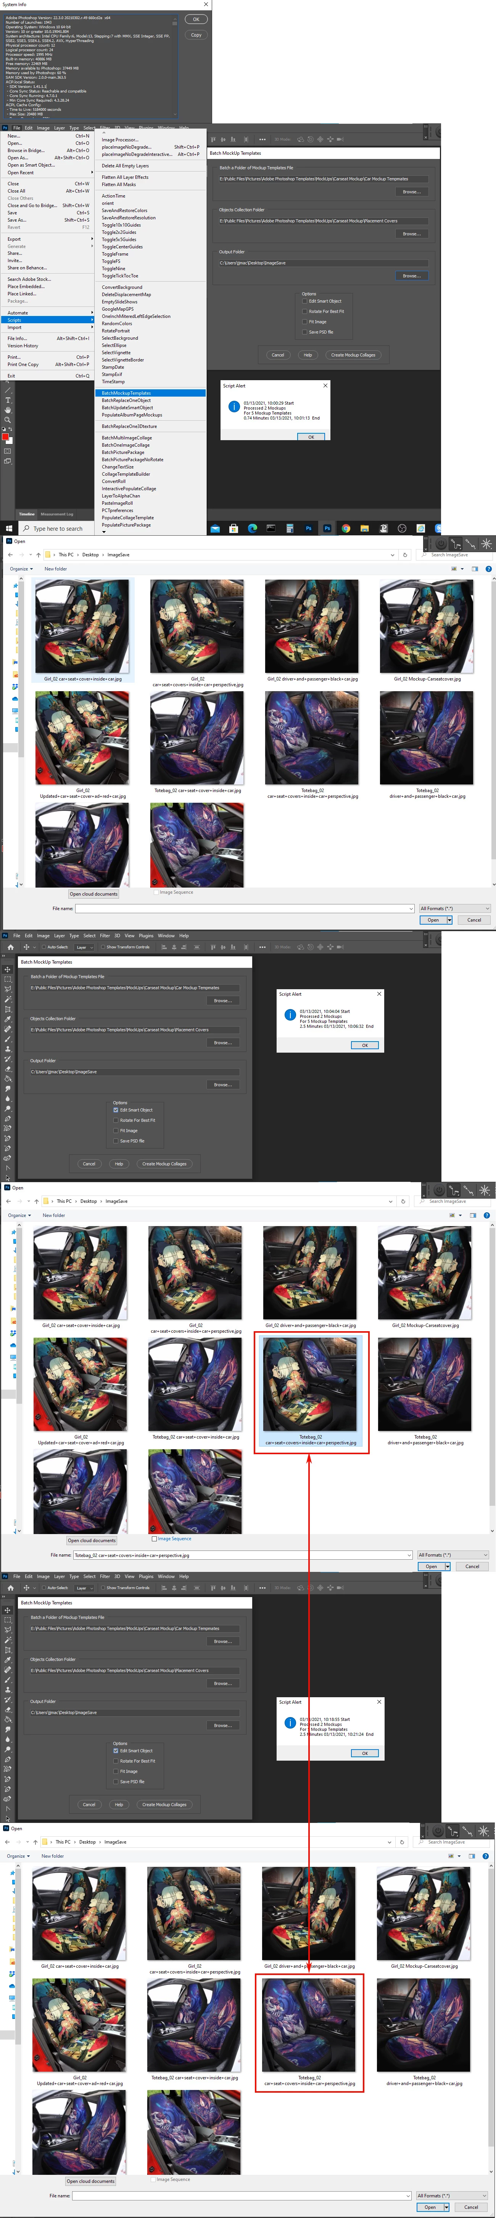Select File Info... in the File menu
Viewport: 496px width, 2218px height.
(48, 339)
